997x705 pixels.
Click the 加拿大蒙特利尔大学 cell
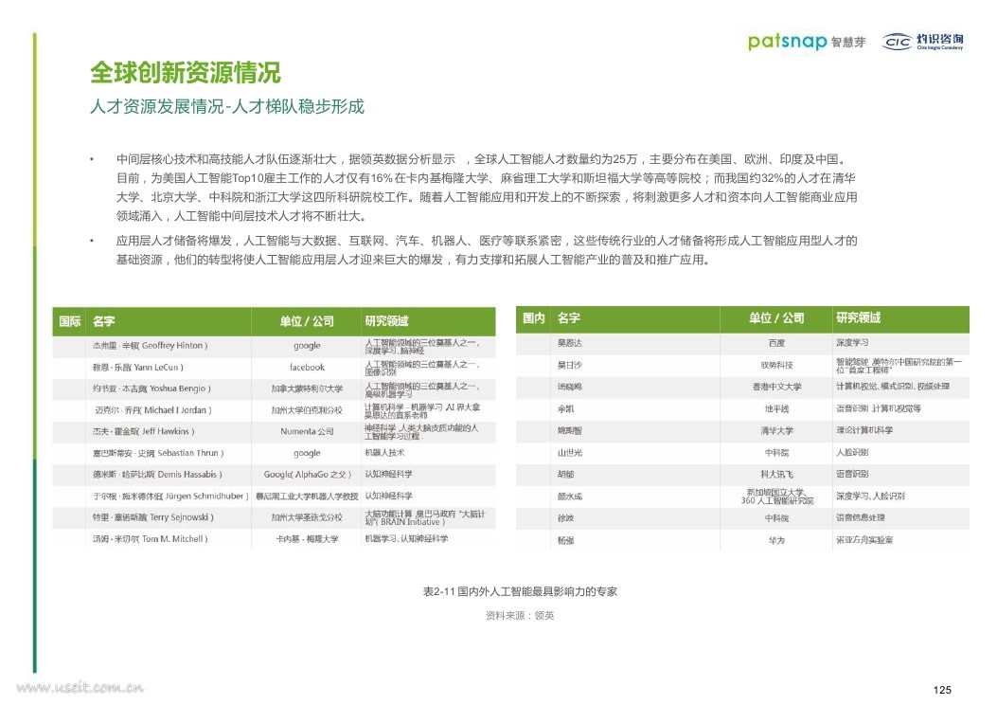point(307,389)
